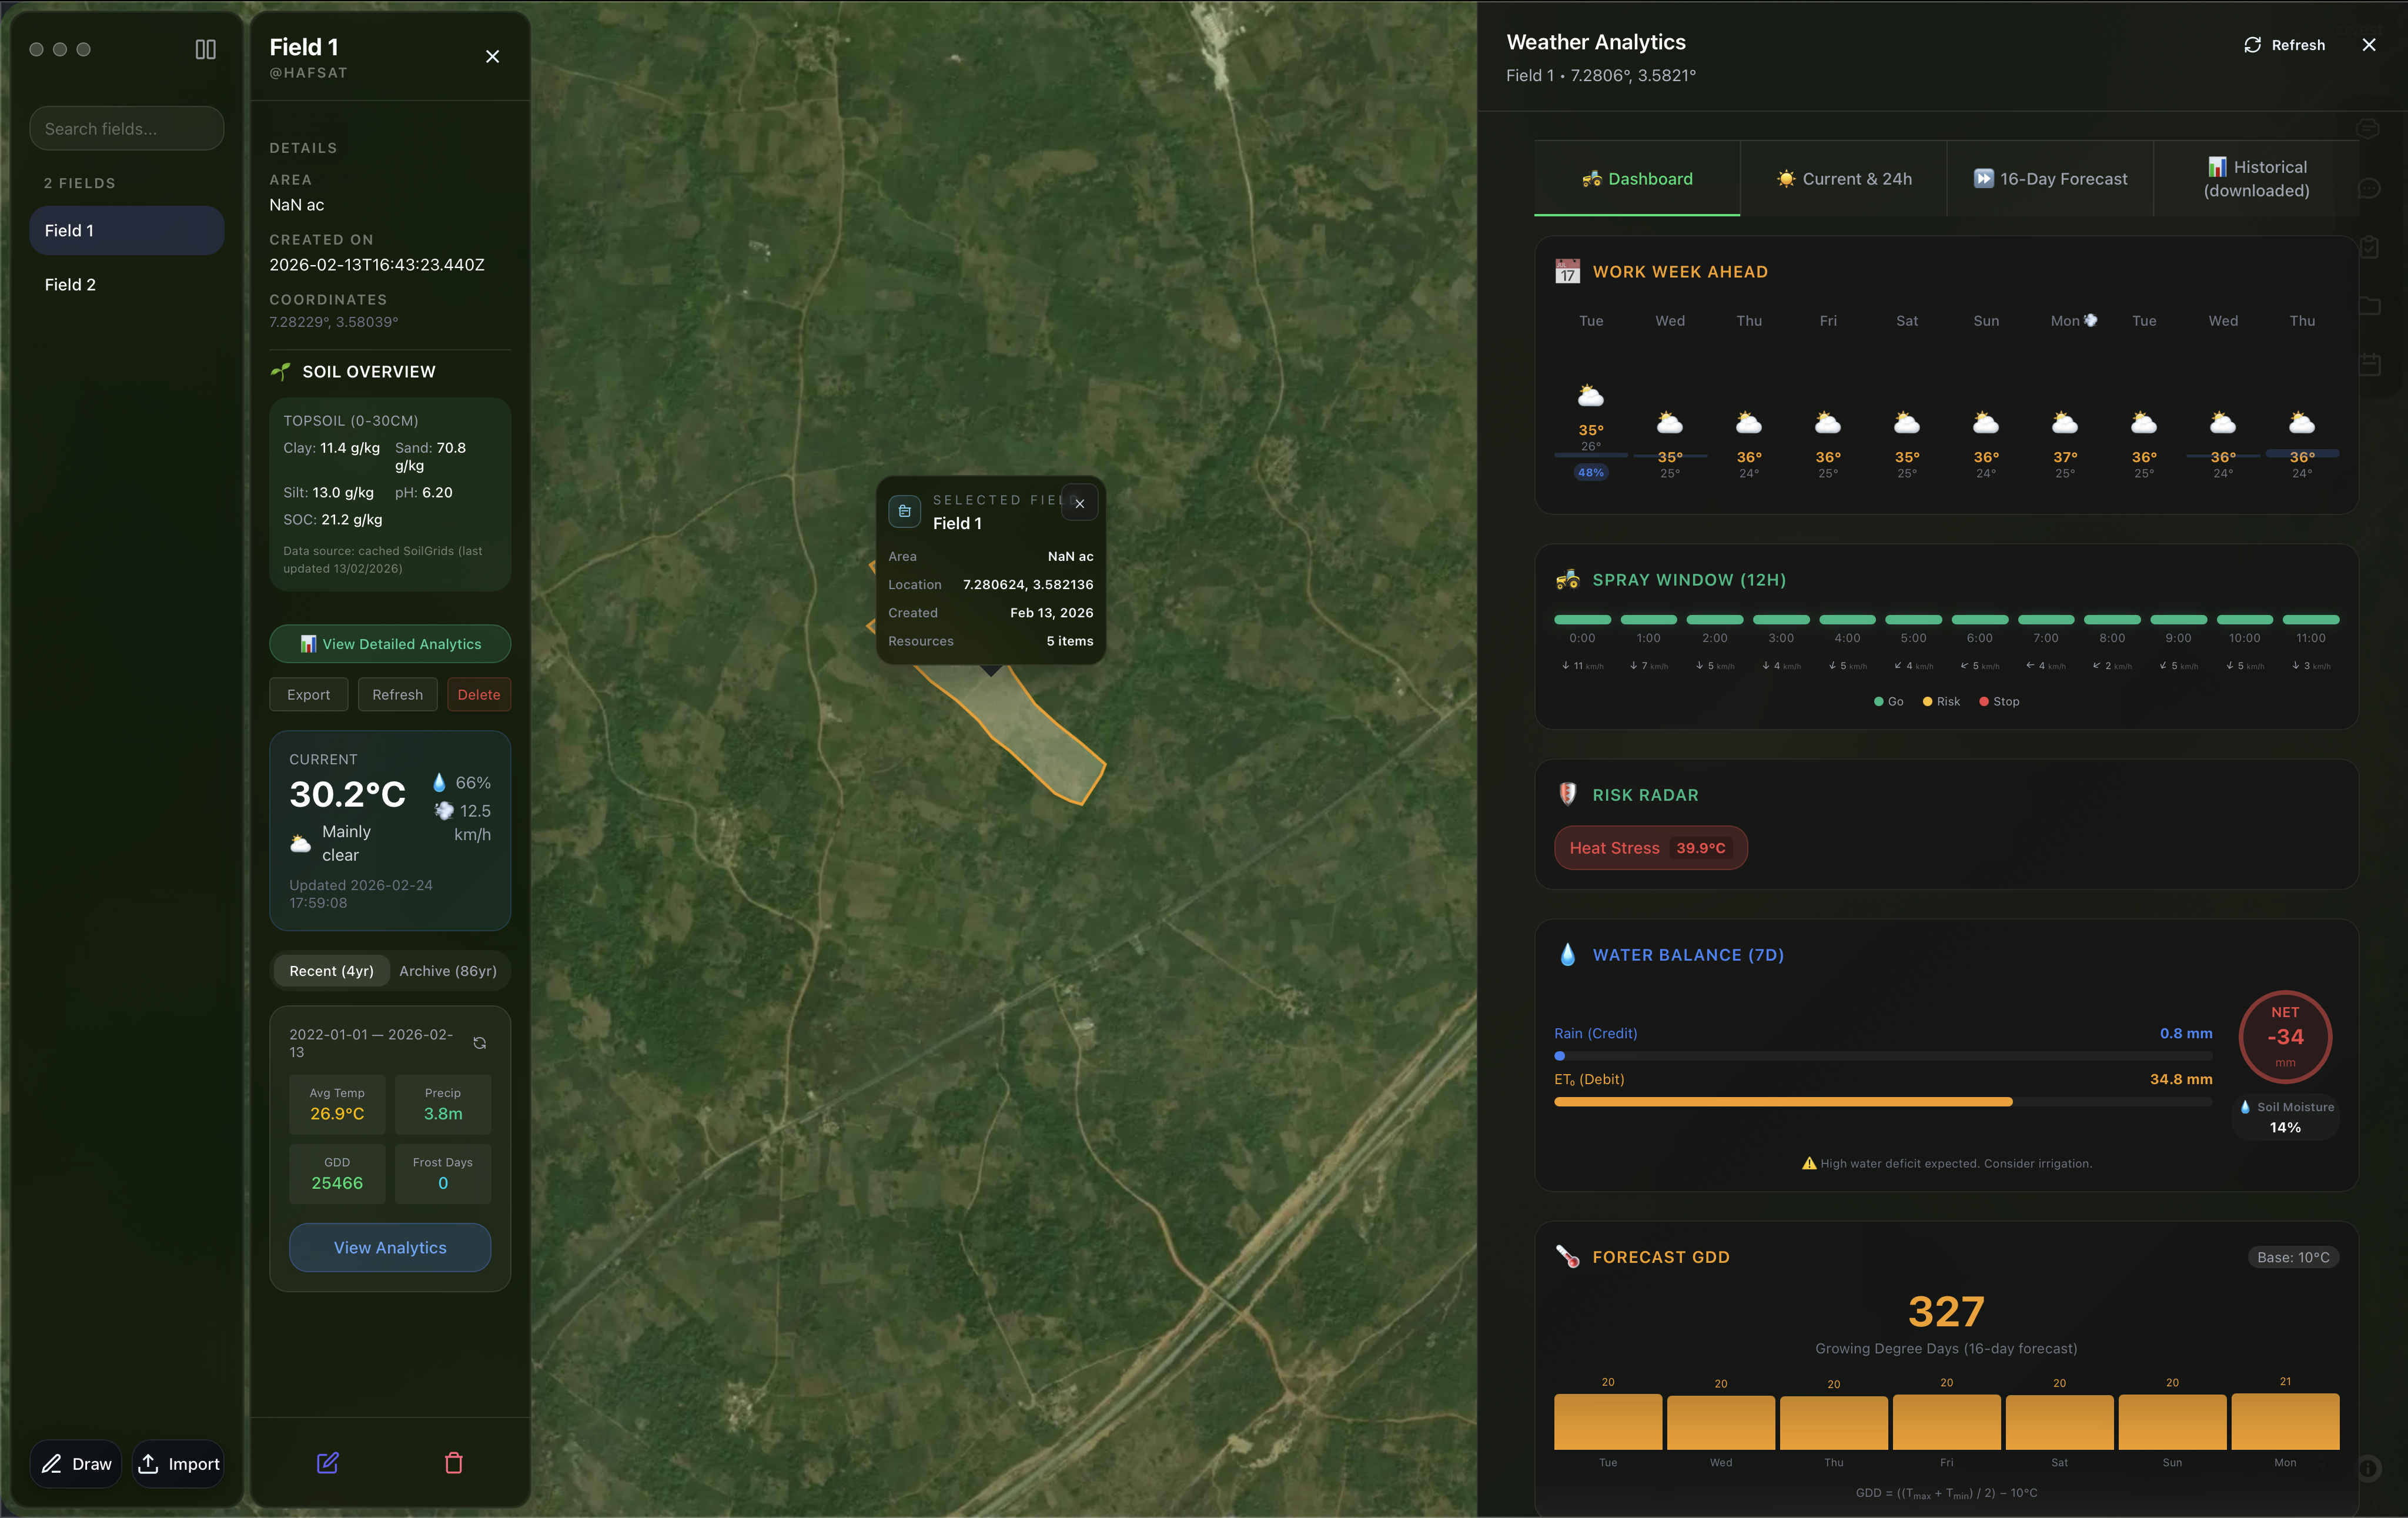Click the View Analytics button
Viewport: 2408px width, 1518px height.
tap(390, 1247)
